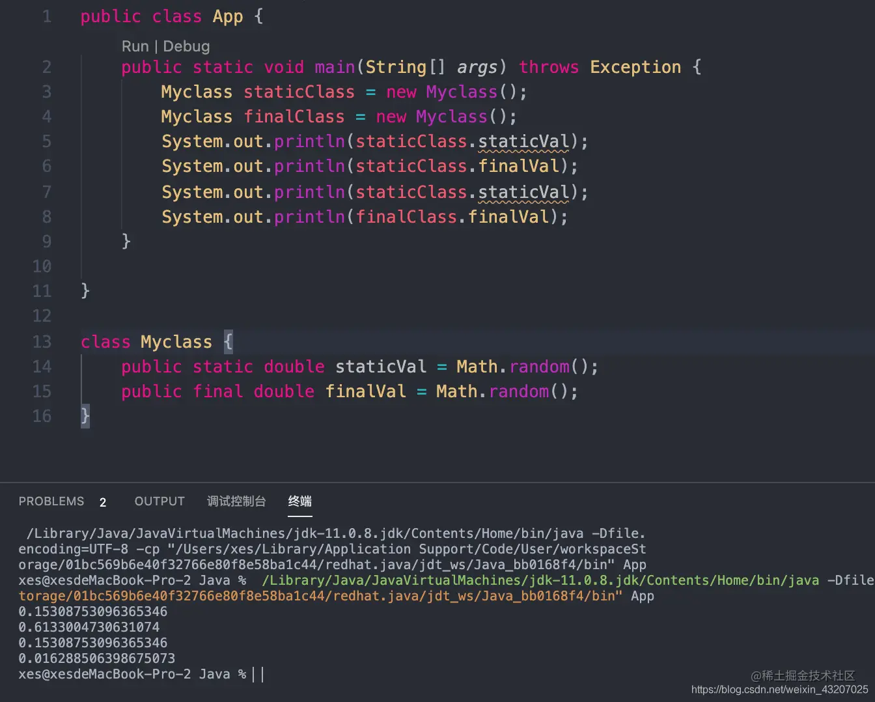Click the variable finalClass on line 4
This screenshot has width=875, height=702.
(294, 117)
